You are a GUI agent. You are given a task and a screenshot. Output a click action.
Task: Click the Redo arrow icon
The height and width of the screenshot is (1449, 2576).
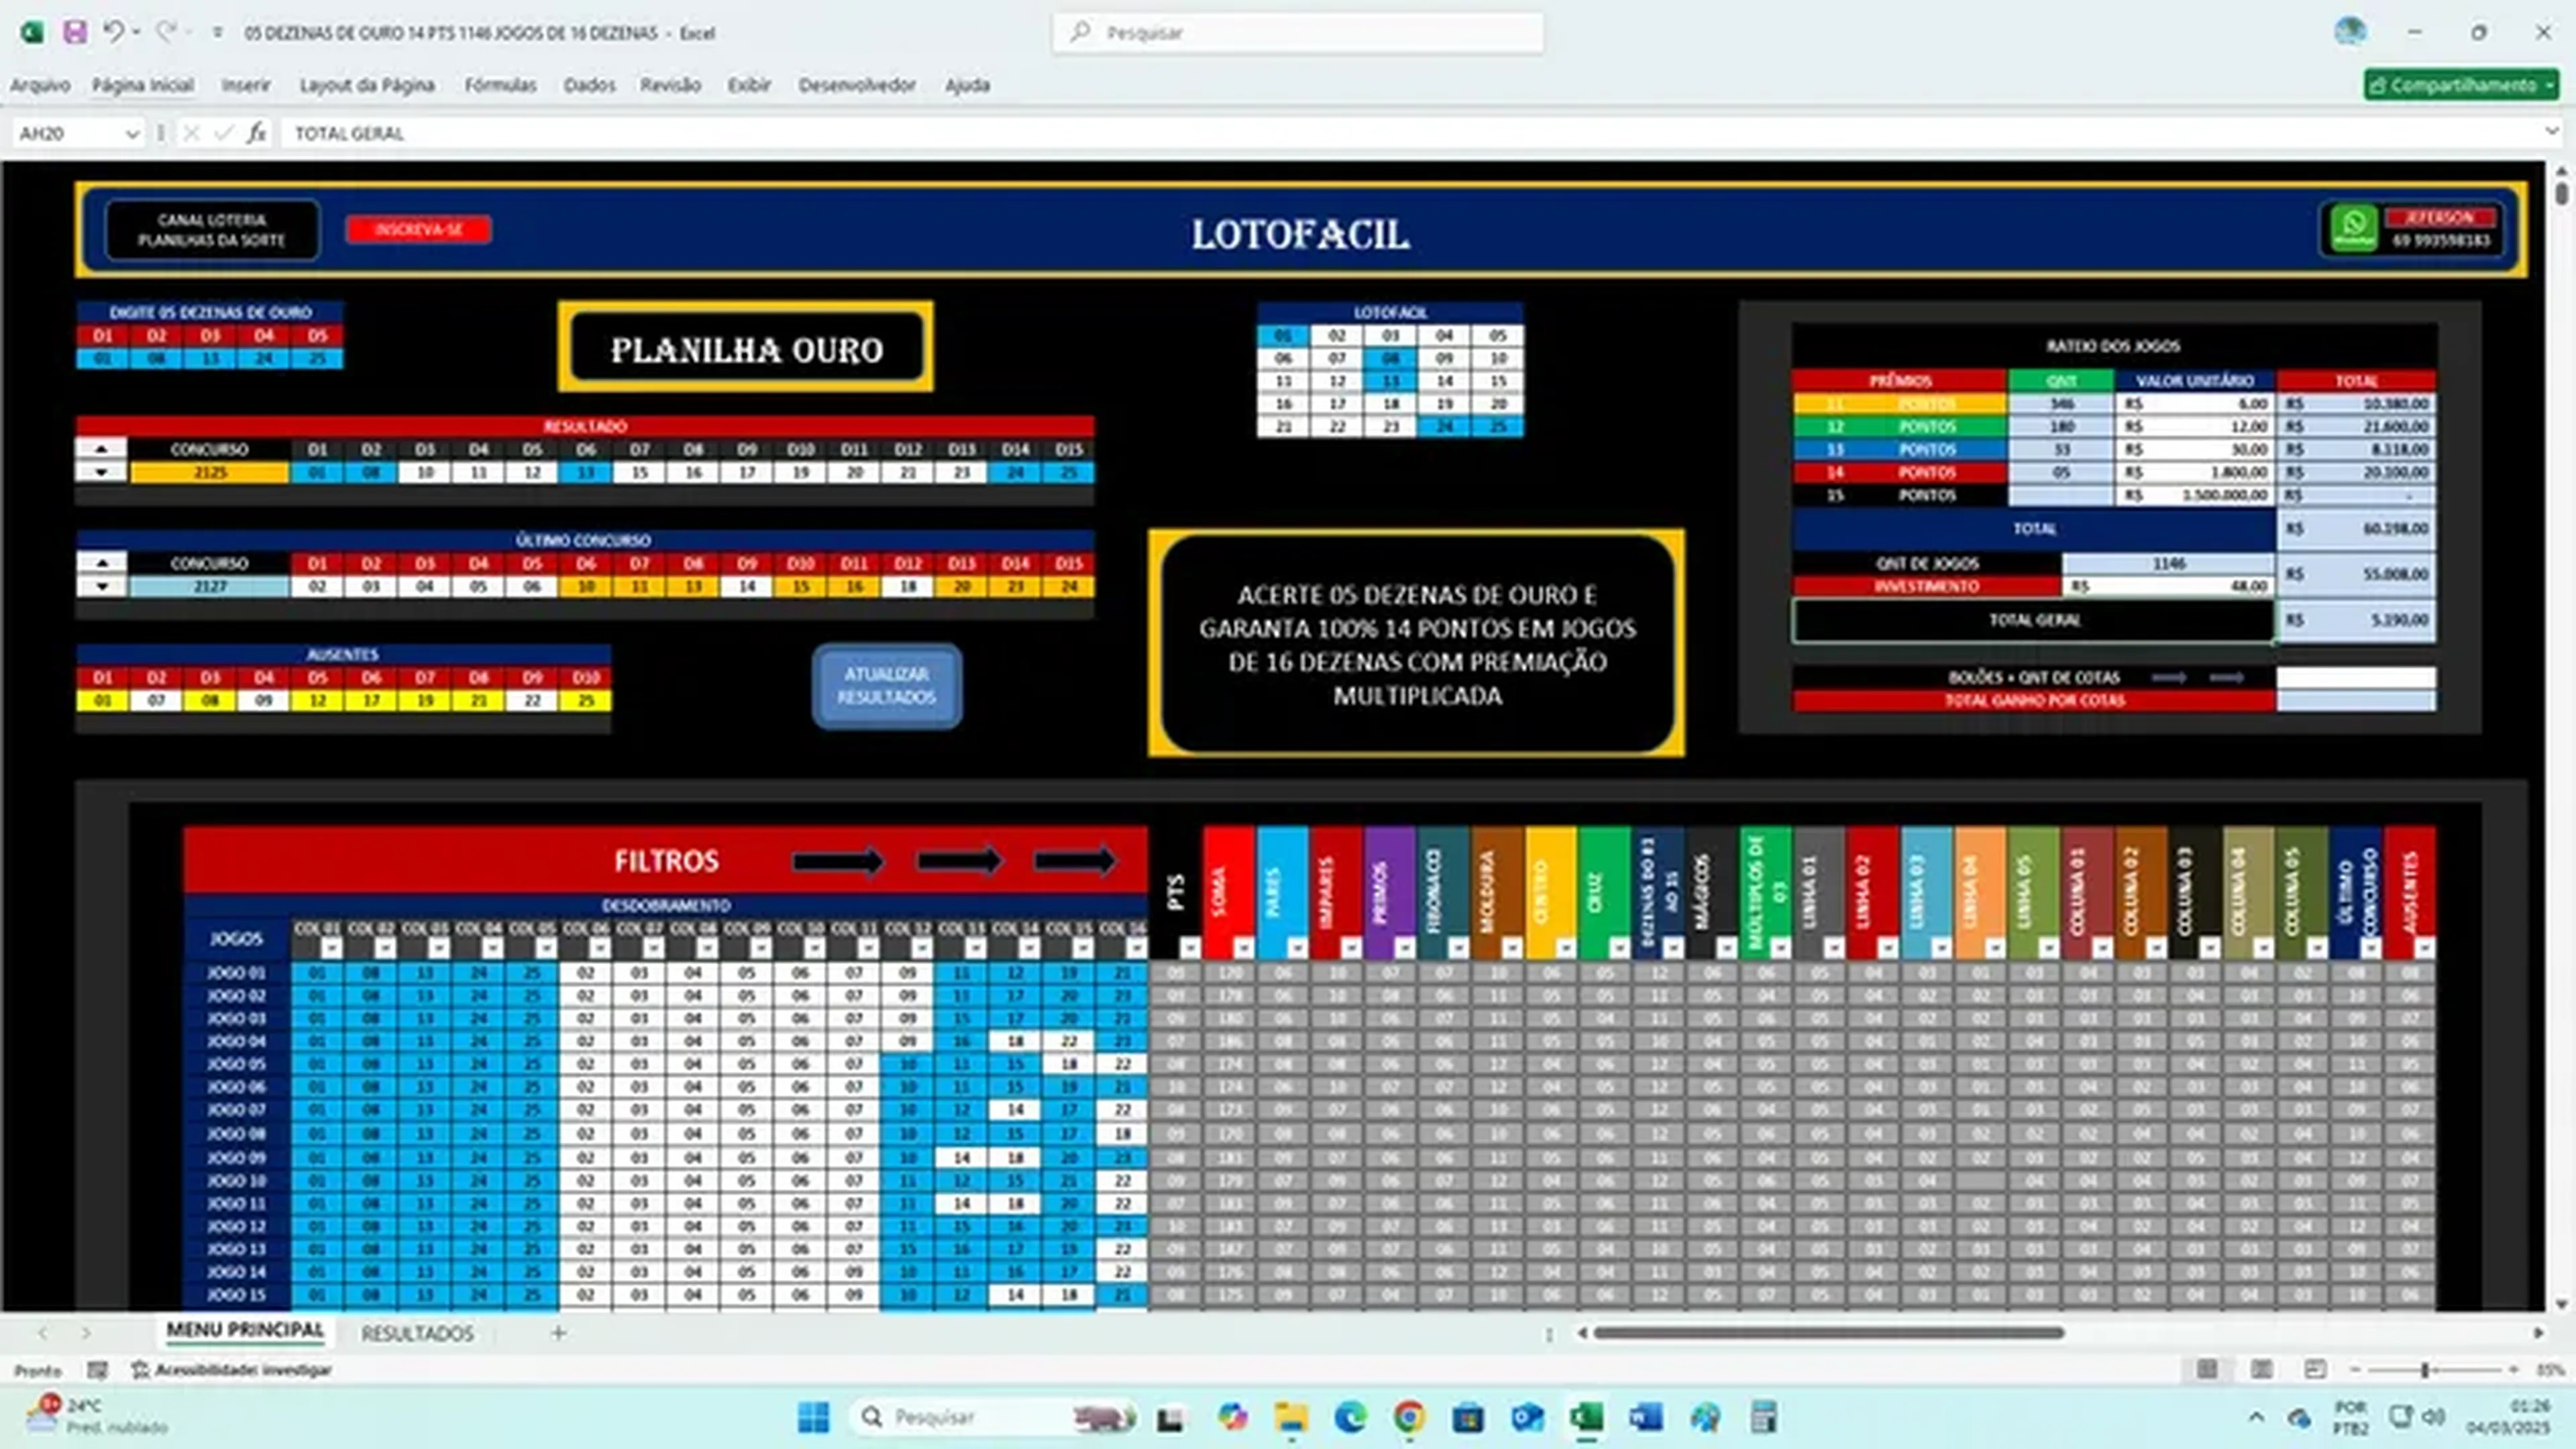pyautogui.click(x=166, y=32)
